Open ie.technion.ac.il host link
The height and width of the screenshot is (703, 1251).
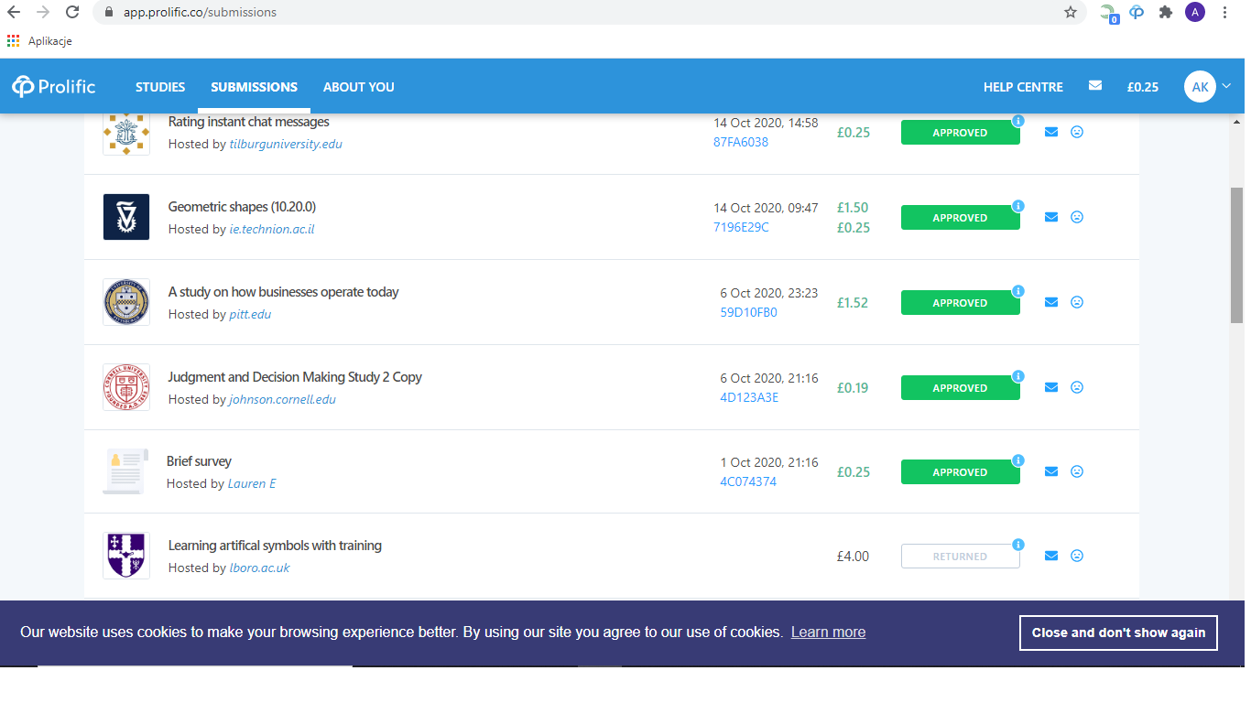point(272,229)
